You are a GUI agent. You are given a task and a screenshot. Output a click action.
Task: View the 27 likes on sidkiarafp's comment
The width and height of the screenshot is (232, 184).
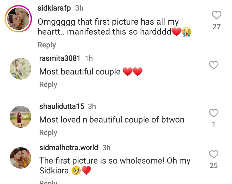[x=216, y=27]
